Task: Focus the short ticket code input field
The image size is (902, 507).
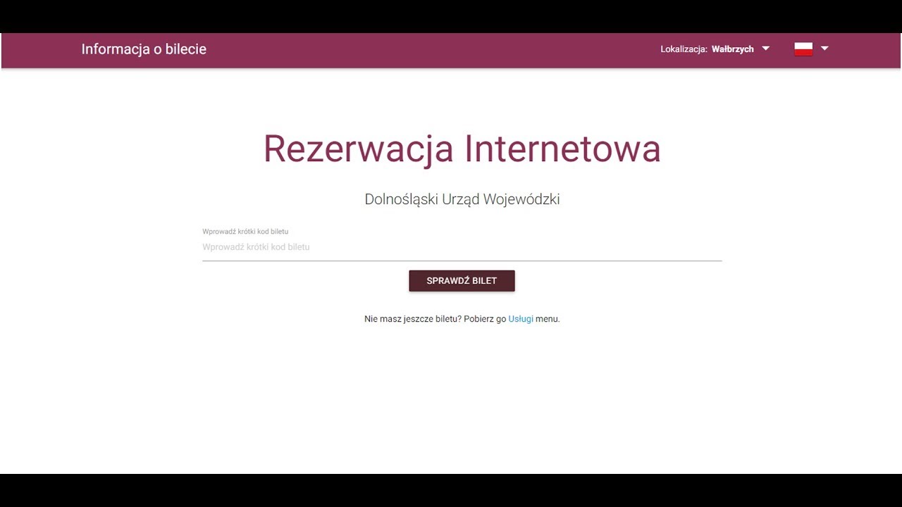Action: (x=462, y=247)
